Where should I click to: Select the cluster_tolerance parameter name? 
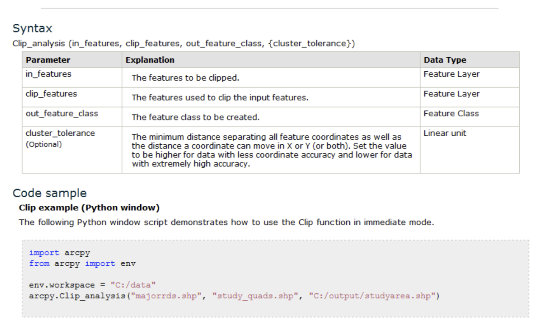point(60,133)
